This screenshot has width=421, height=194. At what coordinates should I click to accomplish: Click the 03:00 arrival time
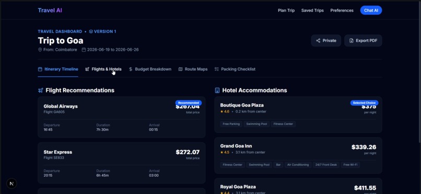pyautogui.click(x=154, y=176)
